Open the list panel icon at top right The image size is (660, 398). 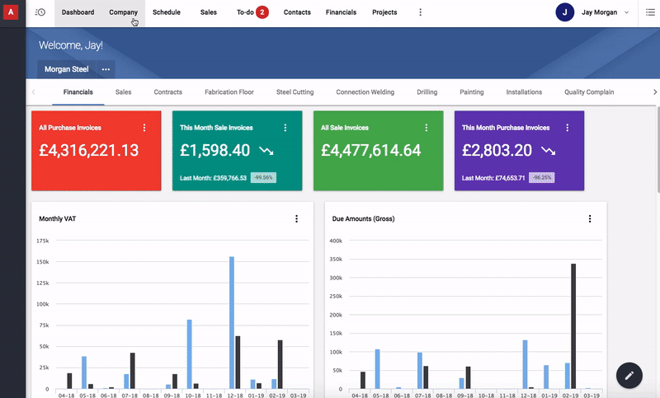pyautogui.click(x=649, y=12)
